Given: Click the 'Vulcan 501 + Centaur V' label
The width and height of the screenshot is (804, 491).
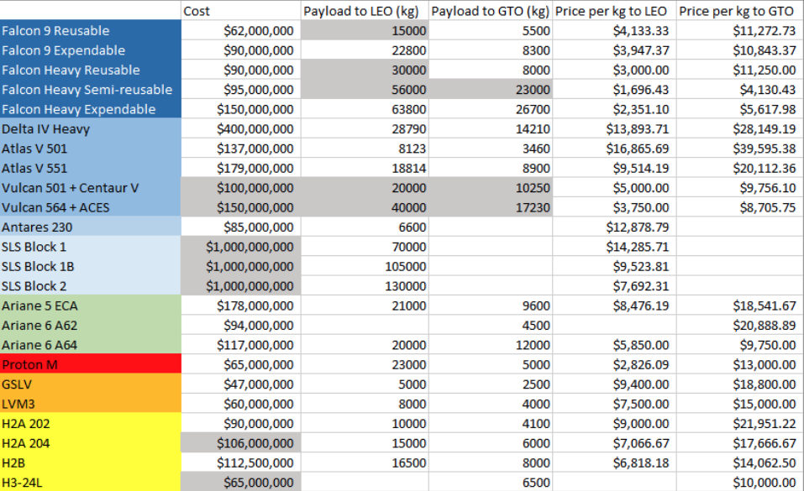Looking at the screenshot, I should pos(91,187).
